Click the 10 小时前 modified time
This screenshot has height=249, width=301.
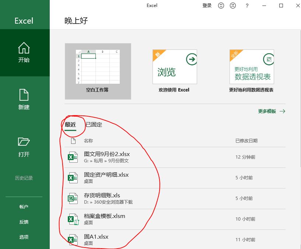coord(245,219)
